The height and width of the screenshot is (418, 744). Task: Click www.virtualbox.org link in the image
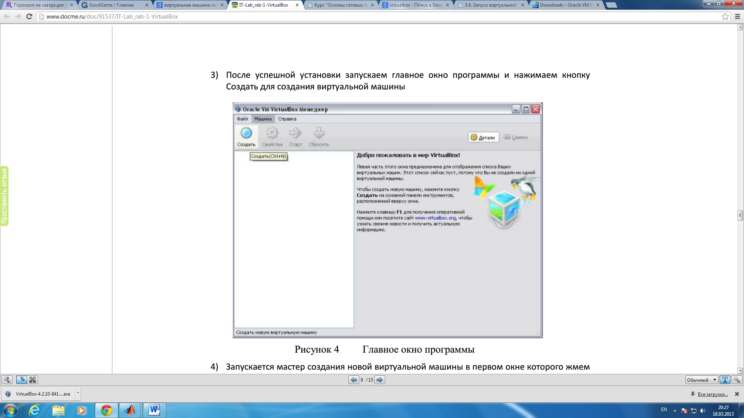(x=436, y=218)
